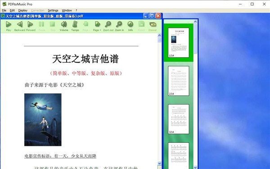Open the File menu
Image resolution: width=270 pixels, height=169 pixels.
[x=4, y=10]
